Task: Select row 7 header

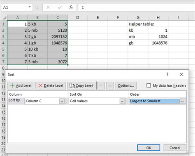Action: click(3, 62)
